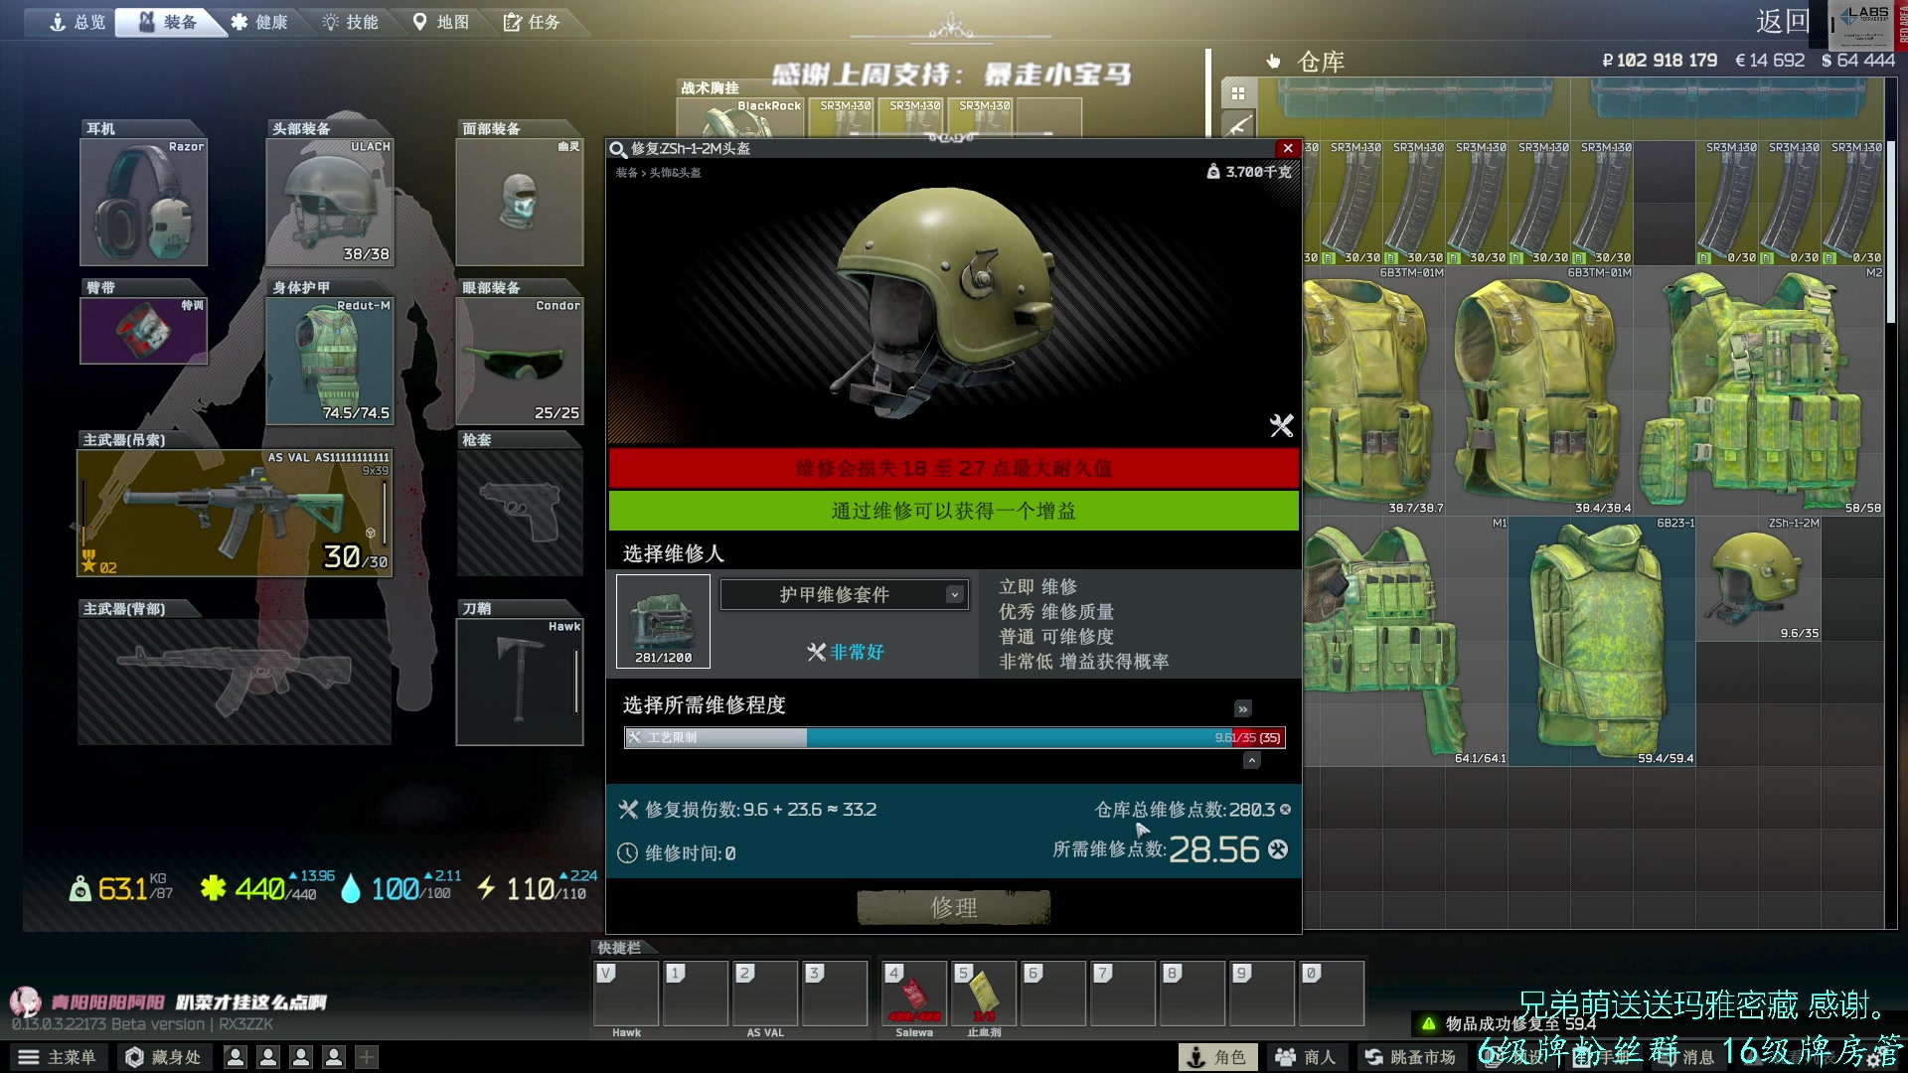The width and height of the screenshot is (1908, 1073).
Task: Click the empty holster pistol slot
Action: tap(519, 513)
